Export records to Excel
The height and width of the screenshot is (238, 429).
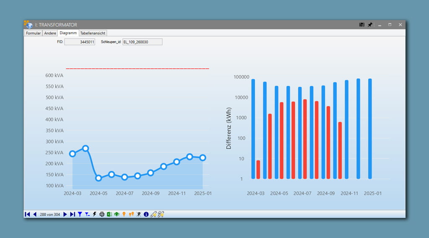[x=109, y=214]
